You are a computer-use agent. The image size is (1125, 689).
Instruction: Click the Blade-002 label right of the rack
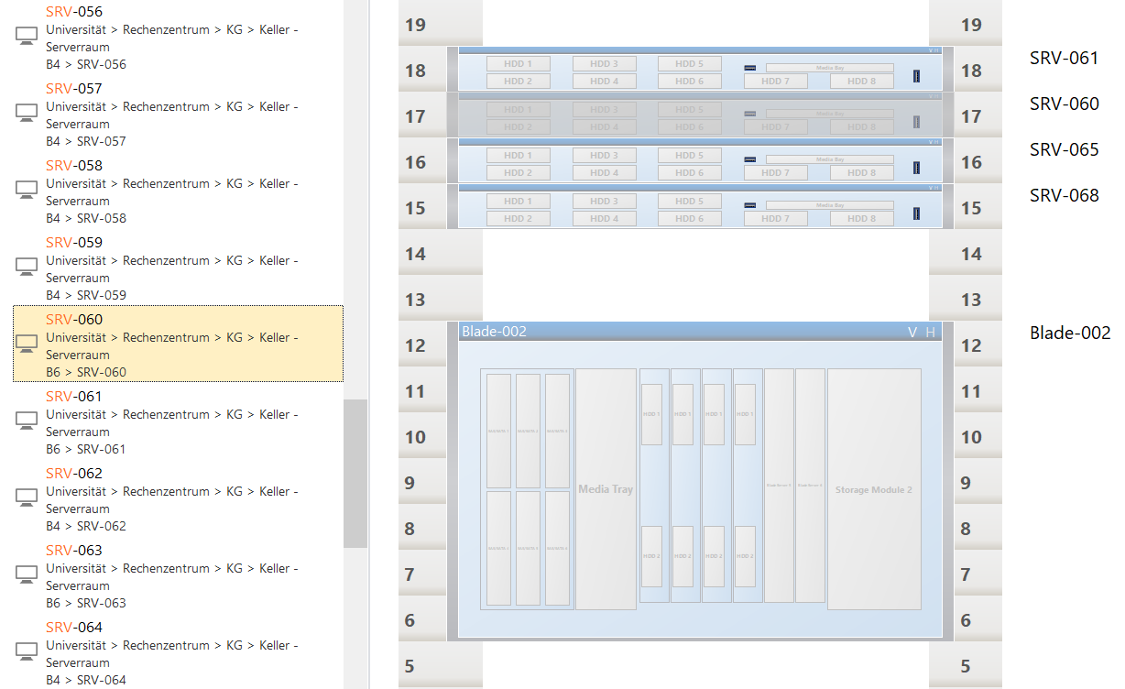(1070, 333)
